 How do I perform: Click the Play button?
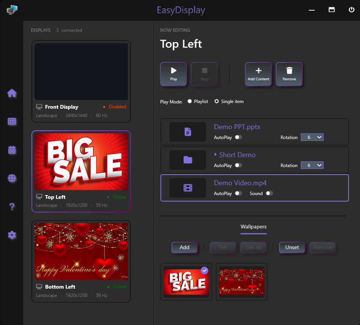point(174,74)
